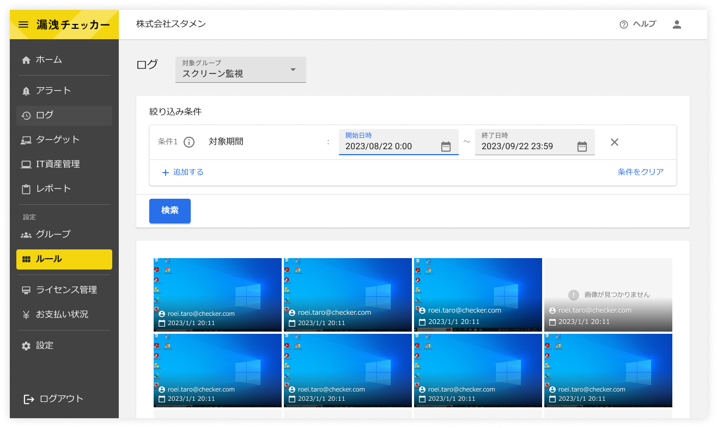Click the yen payment icon

click(26, 315)
